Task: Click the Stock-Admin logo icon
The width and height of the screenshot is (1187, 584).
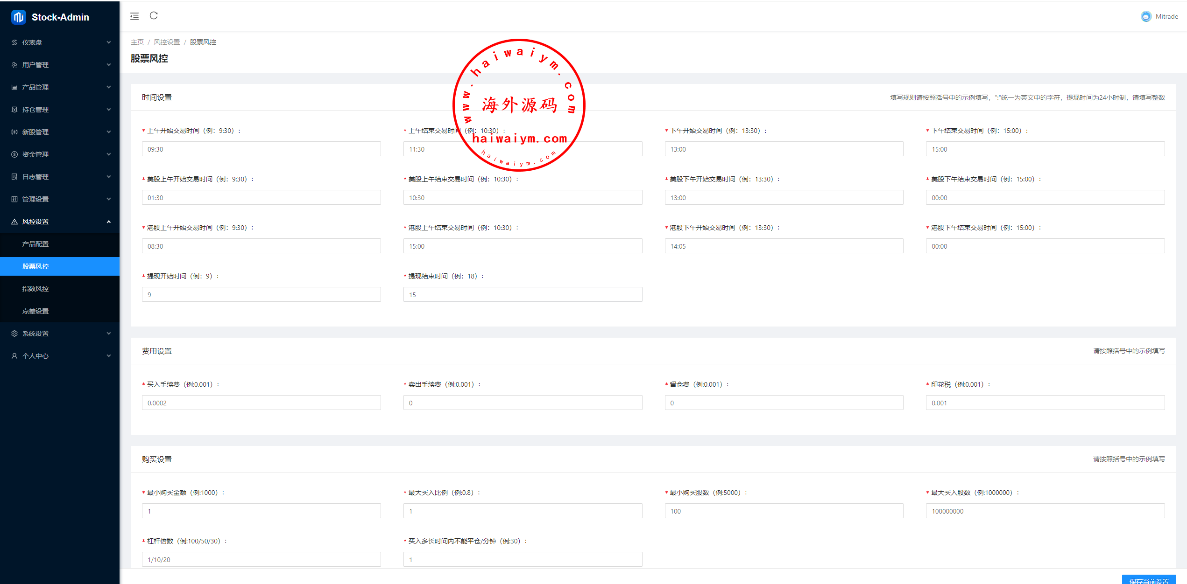Action: tap(18, 17)
